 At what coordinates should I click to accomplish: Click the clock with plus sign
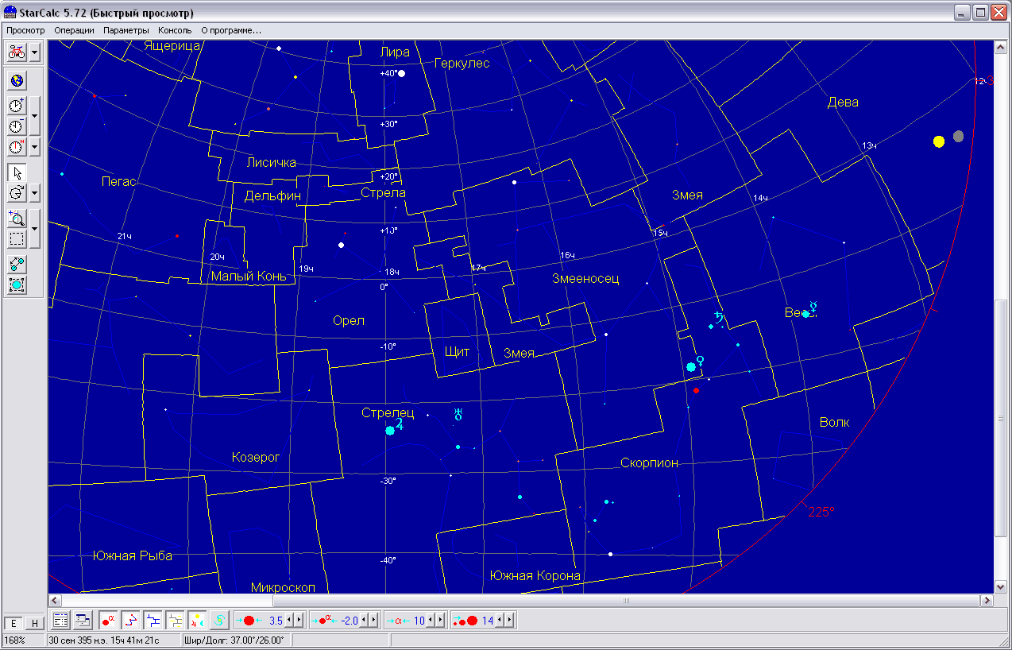17,106
